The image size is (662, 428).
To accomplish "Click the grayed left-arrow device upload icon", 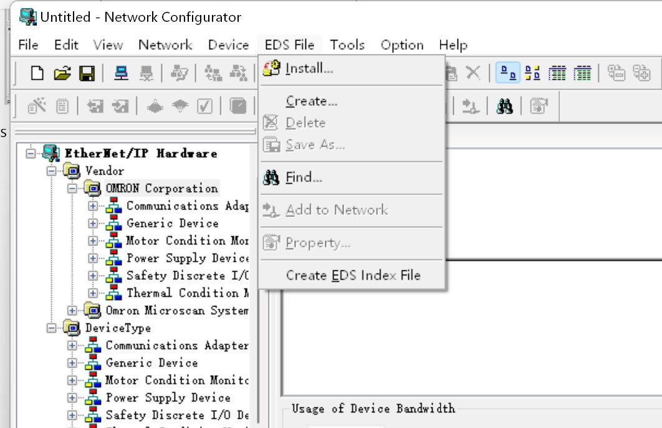I will [x=95, y=106].
